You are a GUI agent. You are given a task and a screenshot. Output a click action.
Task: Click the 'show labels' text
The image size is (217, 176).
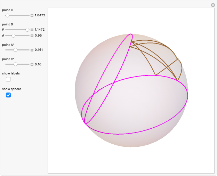tap(11, 73)
